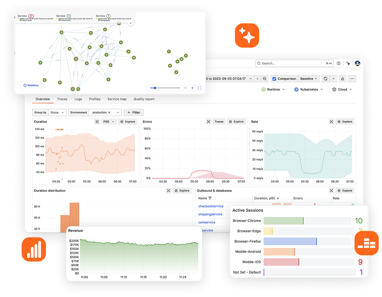Zoom out the time range

[x=265, y=79]
